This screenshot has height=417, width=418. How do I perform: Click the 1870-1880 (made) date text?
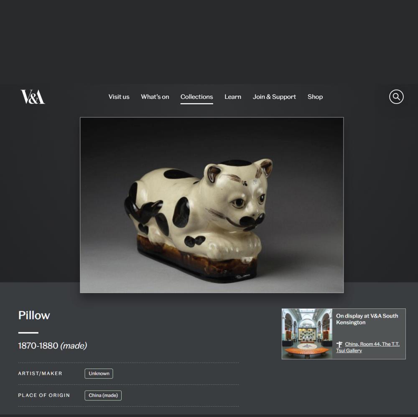click(x=53, y=346)
